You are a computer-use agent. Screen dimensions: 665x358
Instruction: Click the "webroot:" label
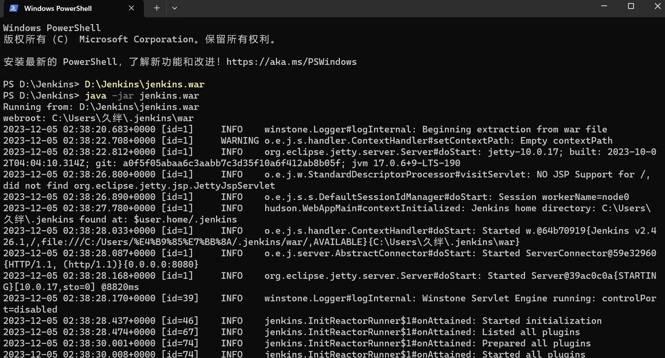click(x=25, y=118)
